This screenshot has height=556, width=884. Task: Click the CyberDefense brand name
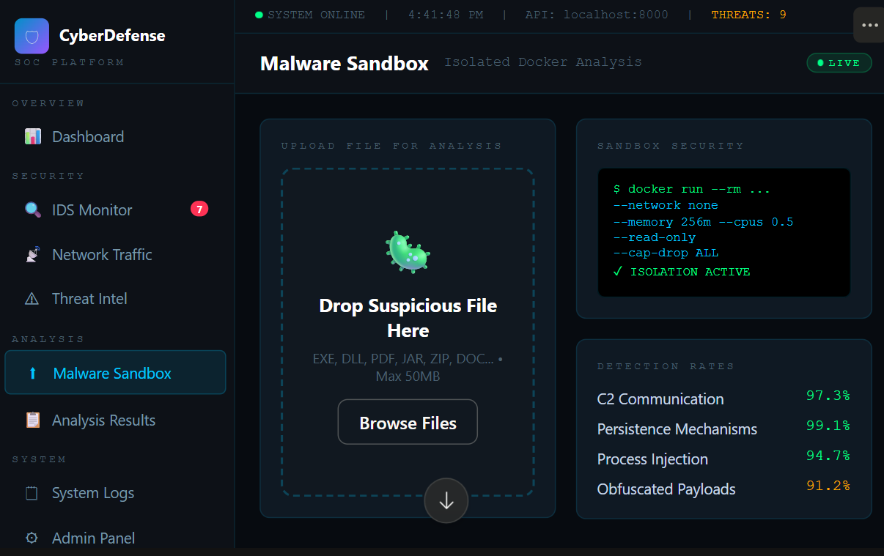(112, 35)
